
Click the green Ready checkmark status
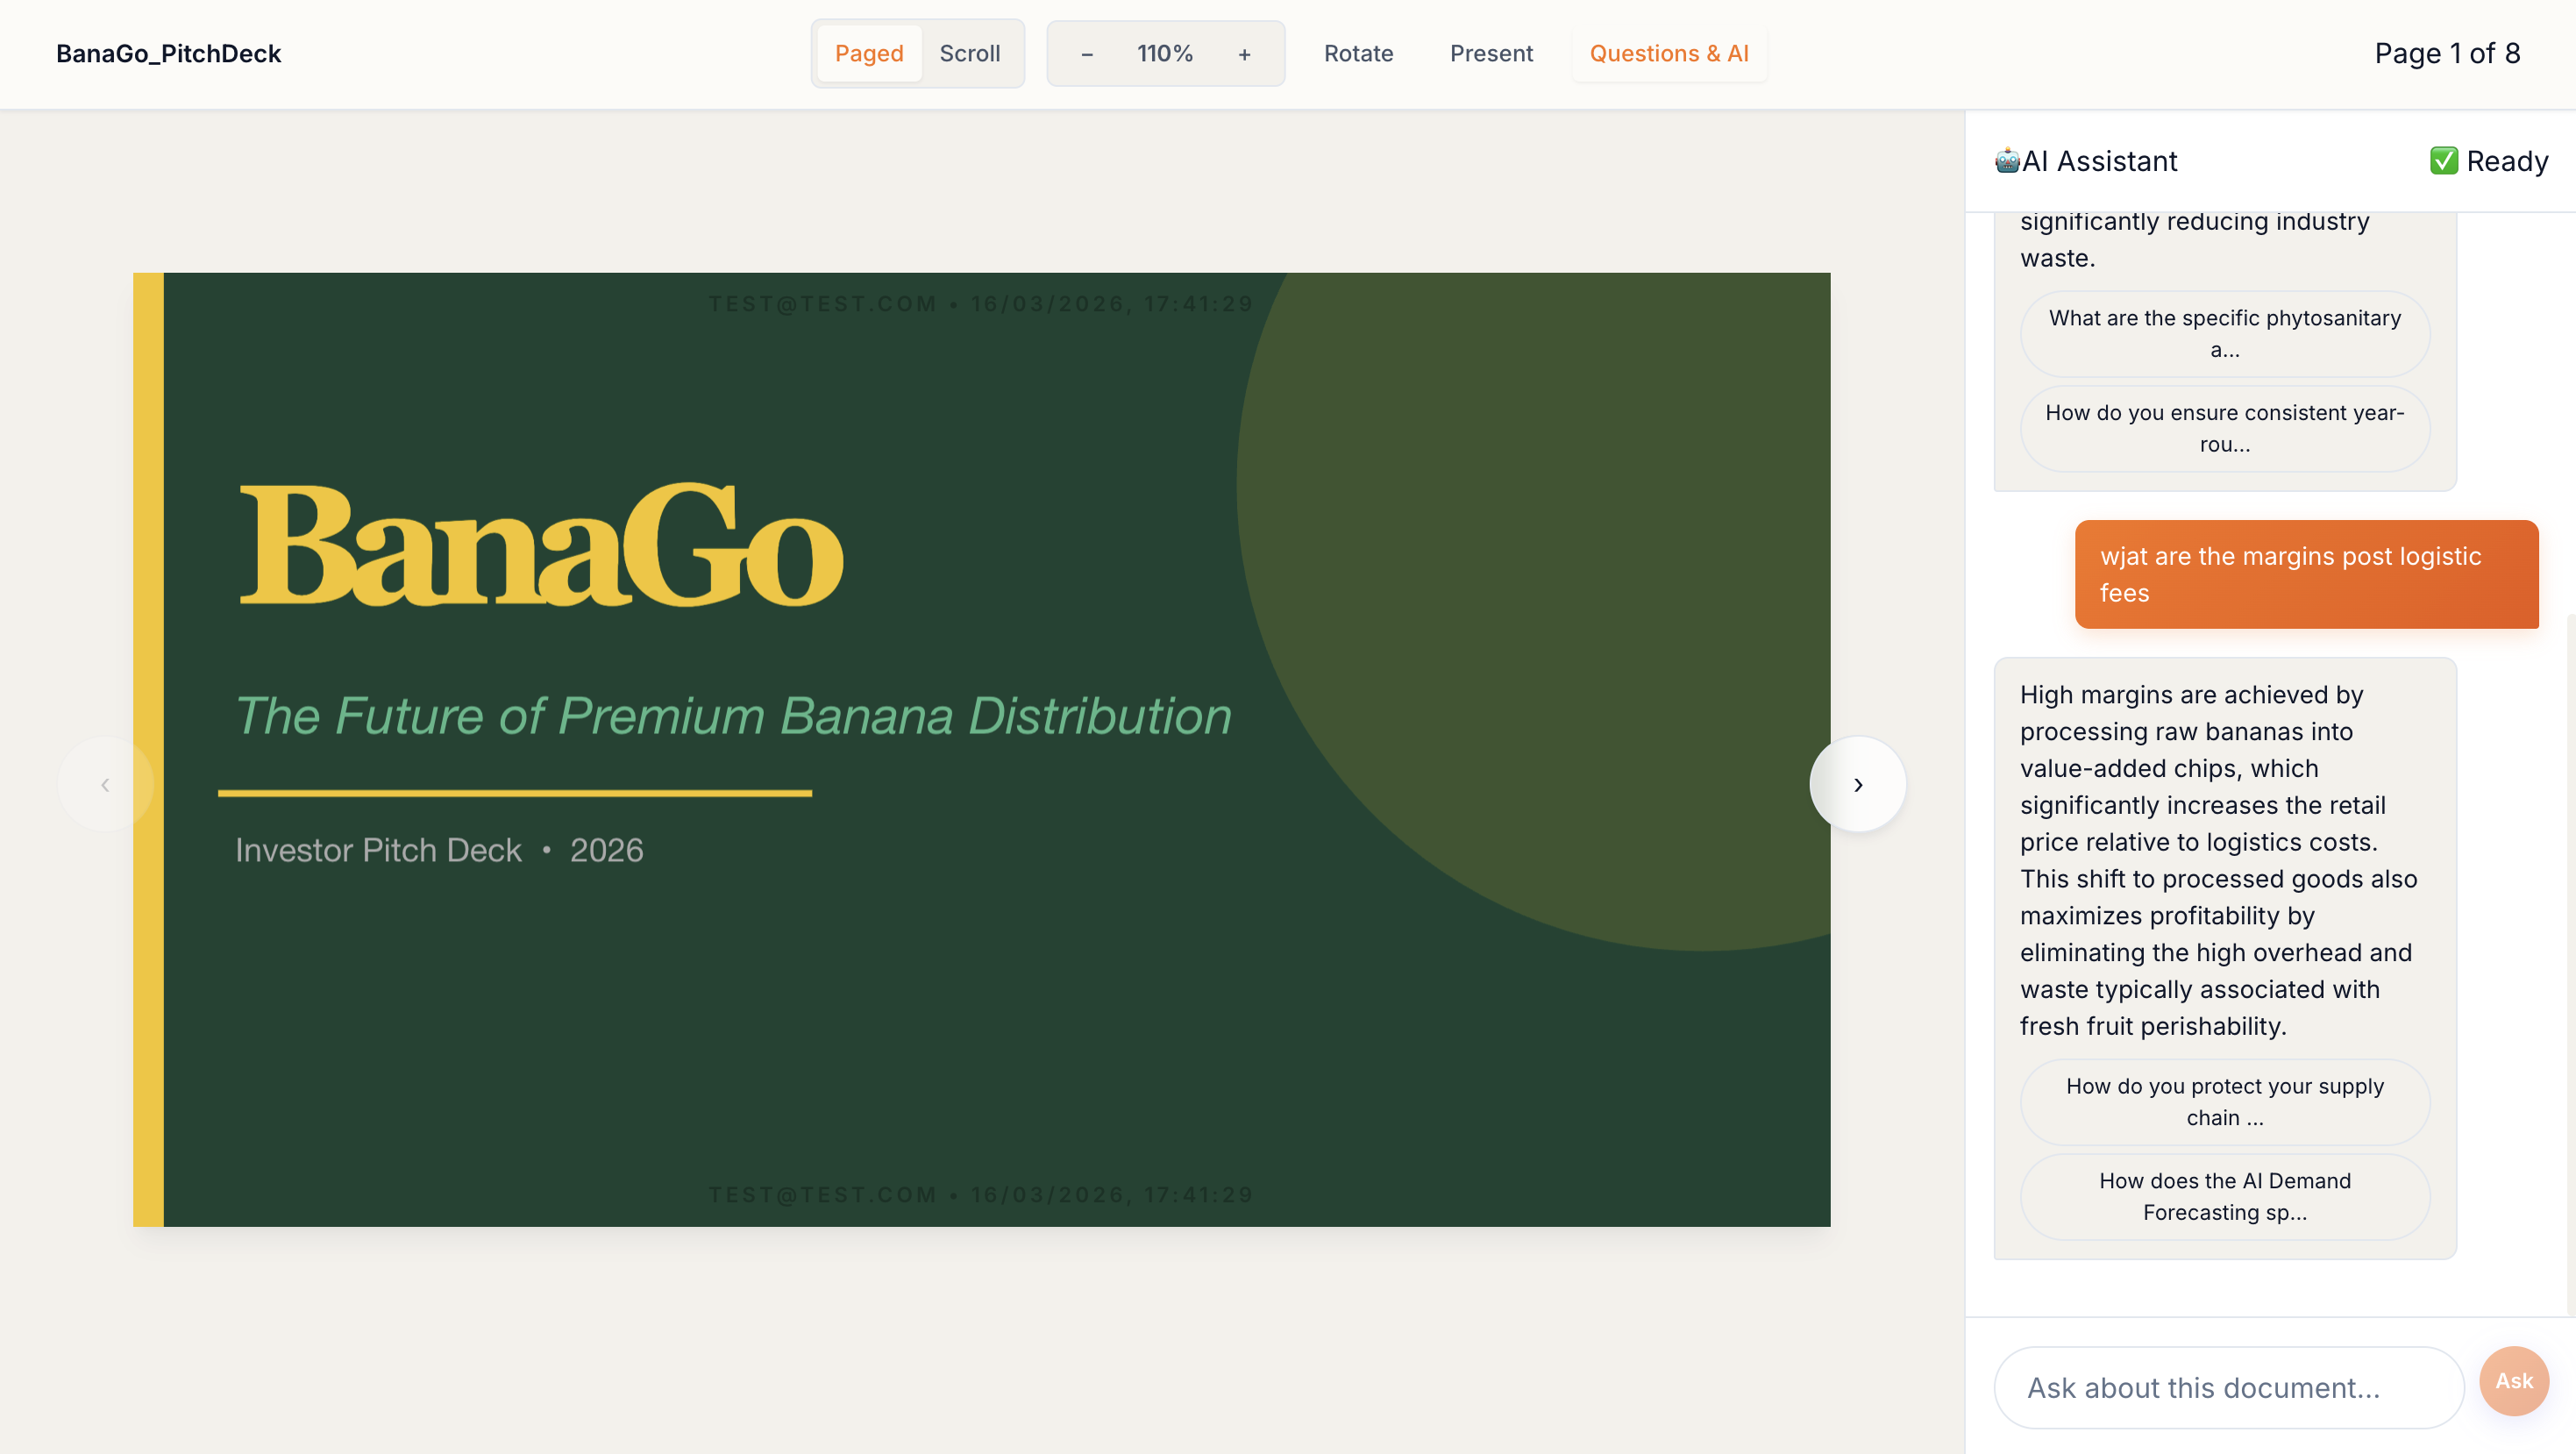[2443, 161]
